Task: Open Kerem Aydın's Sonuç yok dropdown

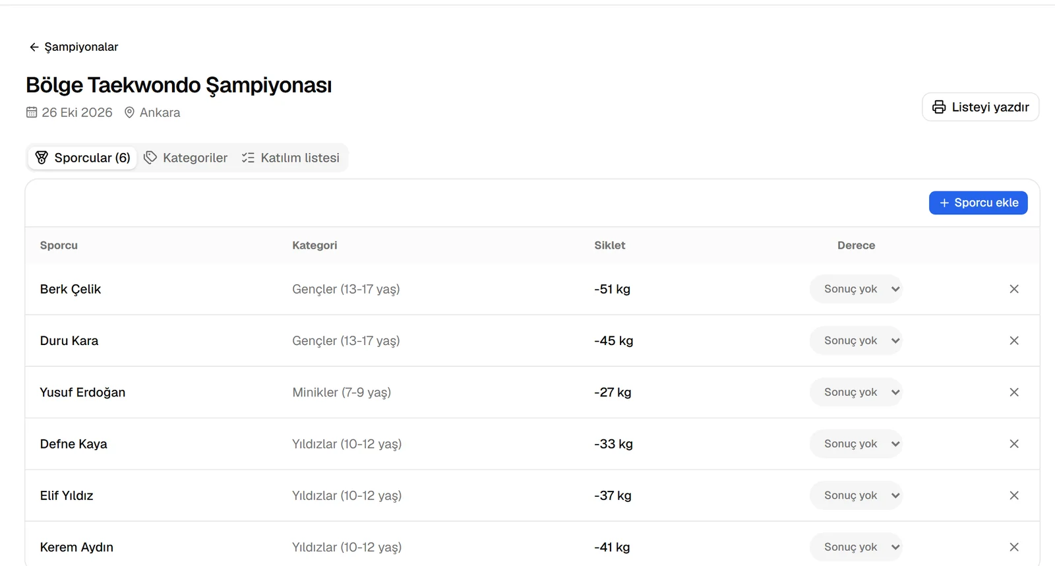Action: click(856, 547)
